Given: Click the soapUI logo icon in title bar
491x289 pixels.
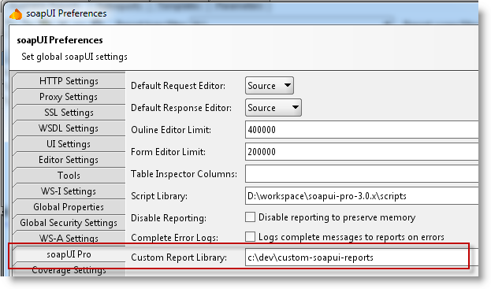Looking at the screenshot, I should click(16, 14).
